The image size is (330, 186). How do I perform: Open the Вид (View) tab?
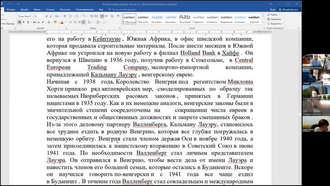(x=101, y=9)
